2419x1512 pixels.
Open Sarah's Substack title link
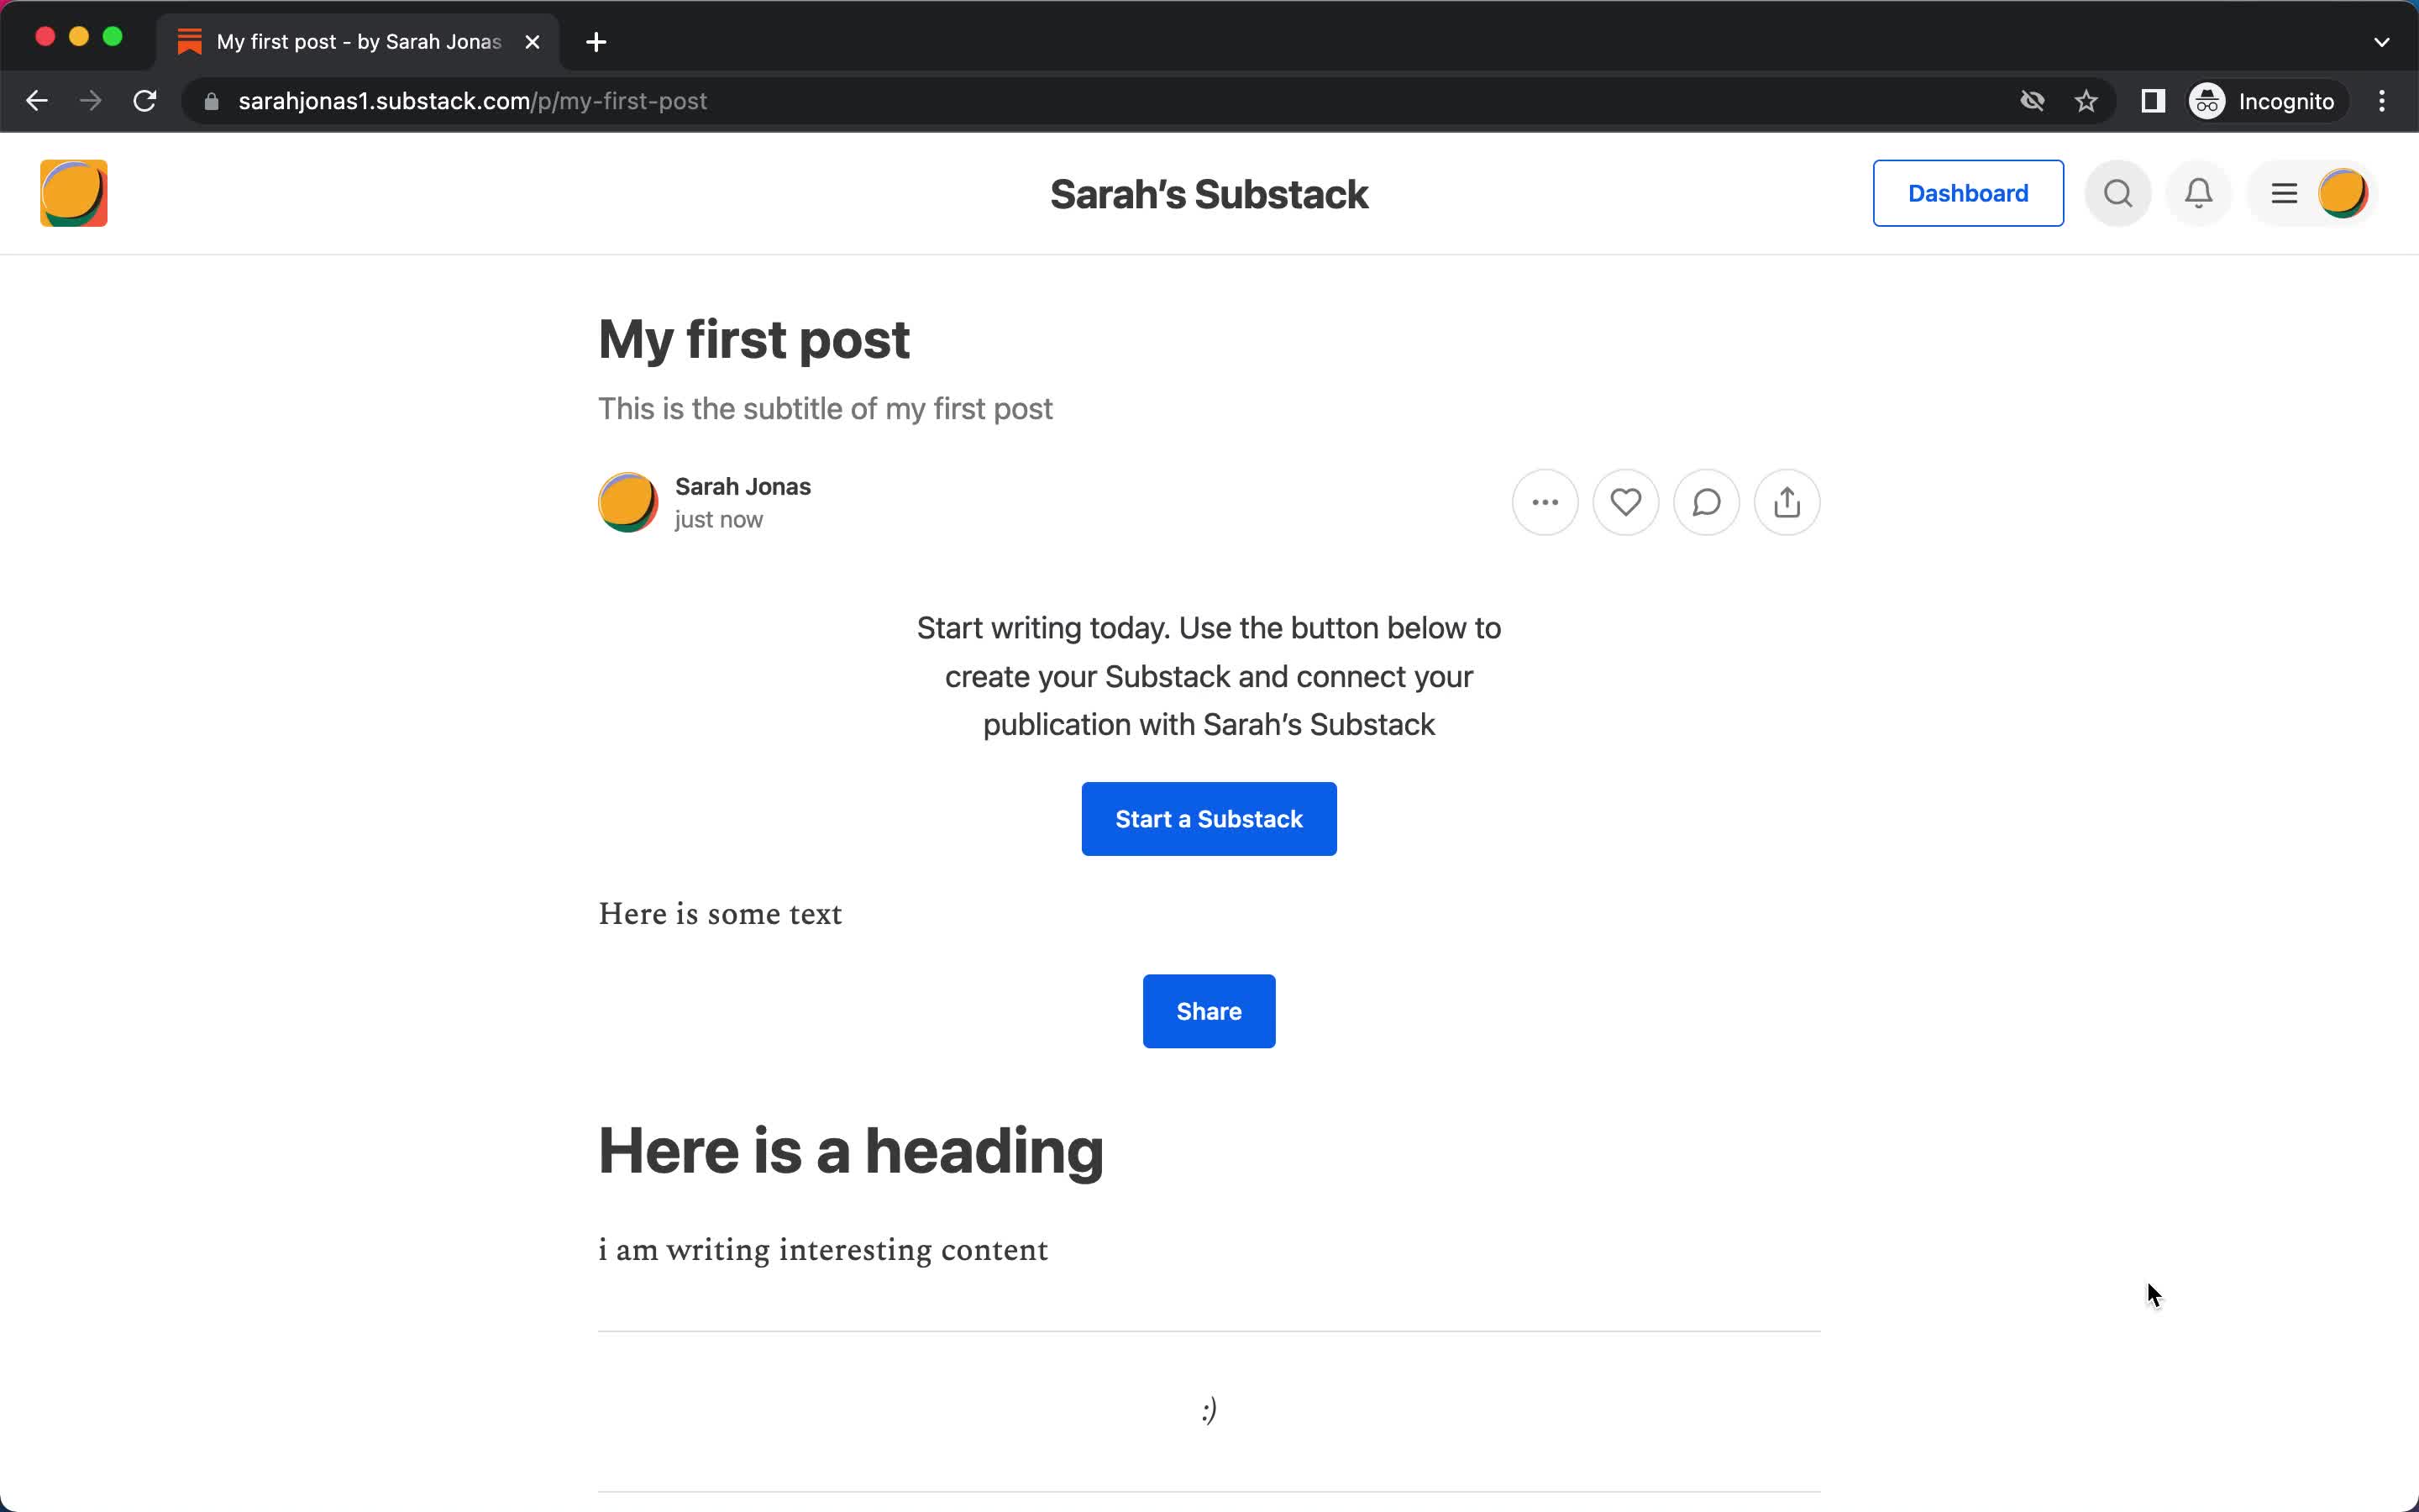(x=1209, y=194)
